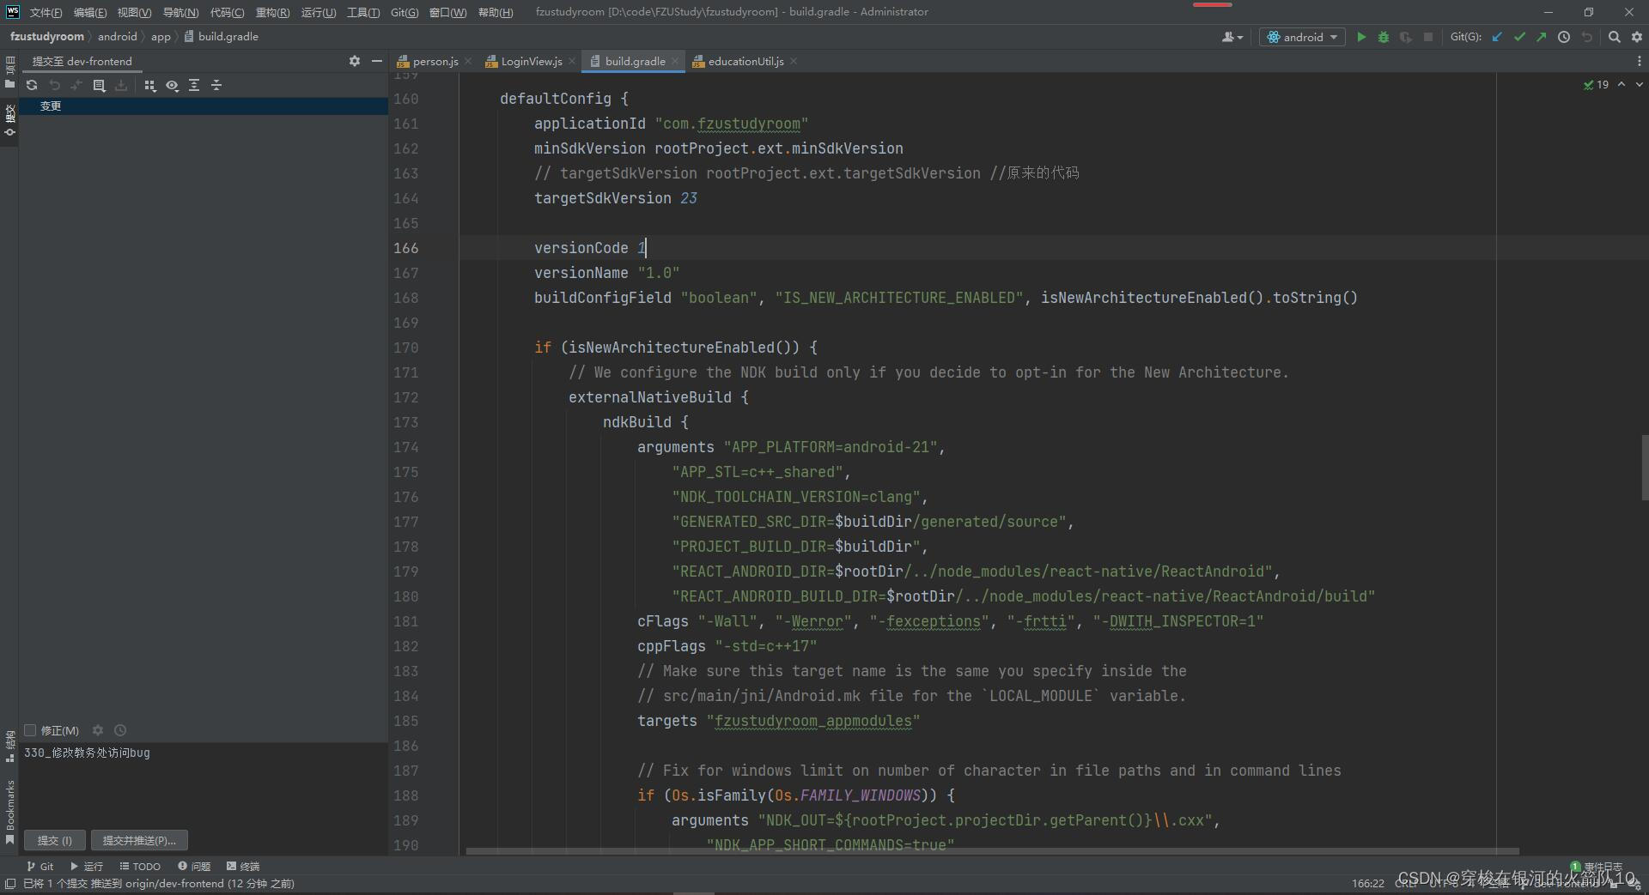Push commits with the green arrow
1649x895 pixels.
coord(1542,37)
